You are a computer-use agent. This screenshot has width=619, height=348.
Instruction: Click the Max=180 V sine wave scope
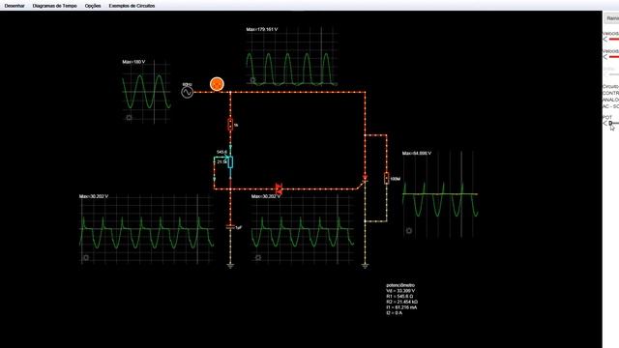click(x=146, y=92)
